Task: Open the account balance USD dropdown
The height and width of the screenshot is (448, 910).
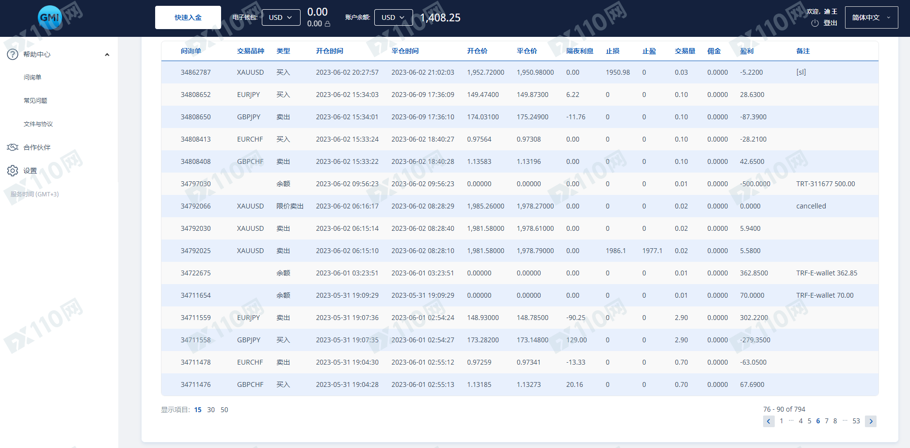Action: point(394,17)
